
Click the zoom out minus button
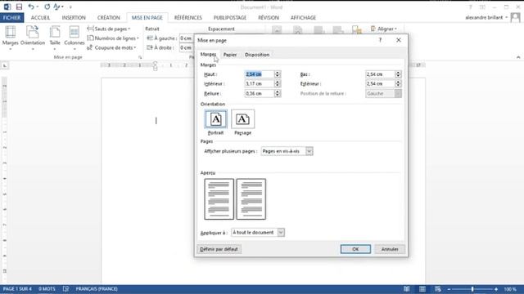449,289
